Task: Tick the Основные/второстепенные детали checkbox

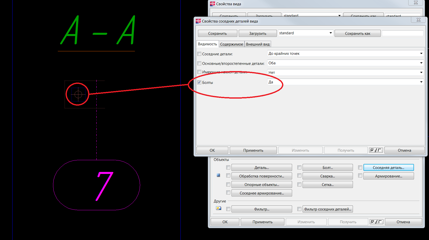Action: (x=199, y=63)
